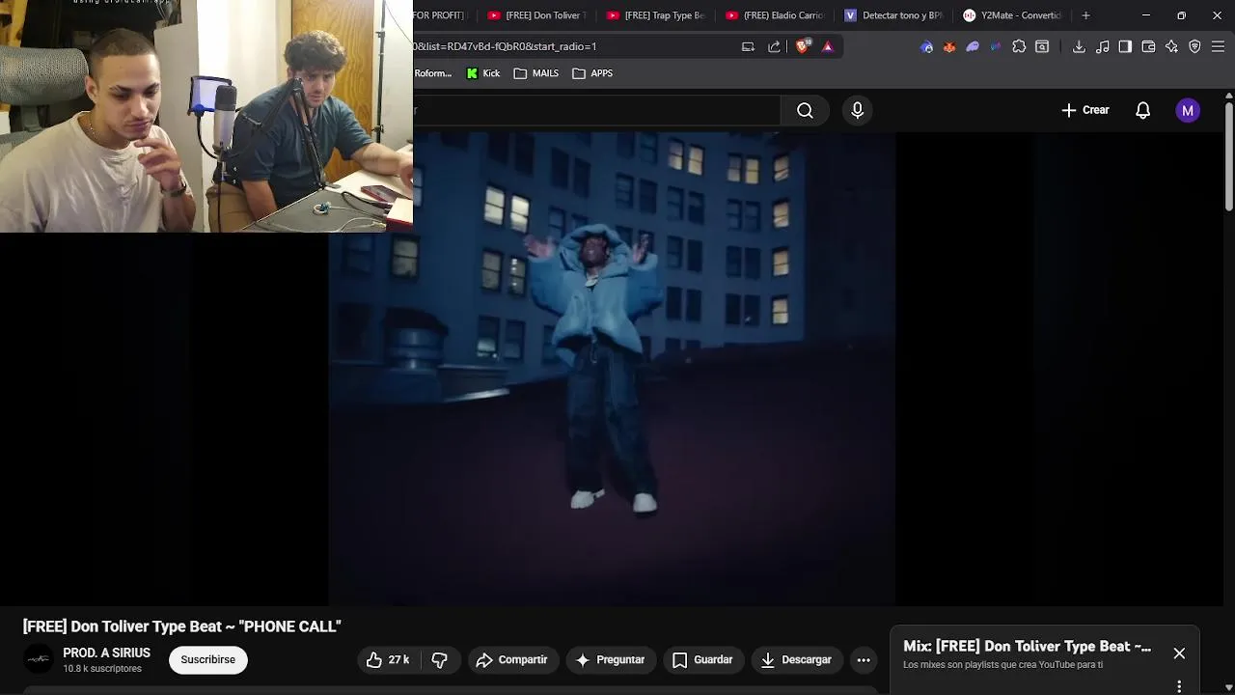Open a new browser tab with plus
Image resolution: width=1235 pixels, height=695 pixels.
(x=1085, y=15)
